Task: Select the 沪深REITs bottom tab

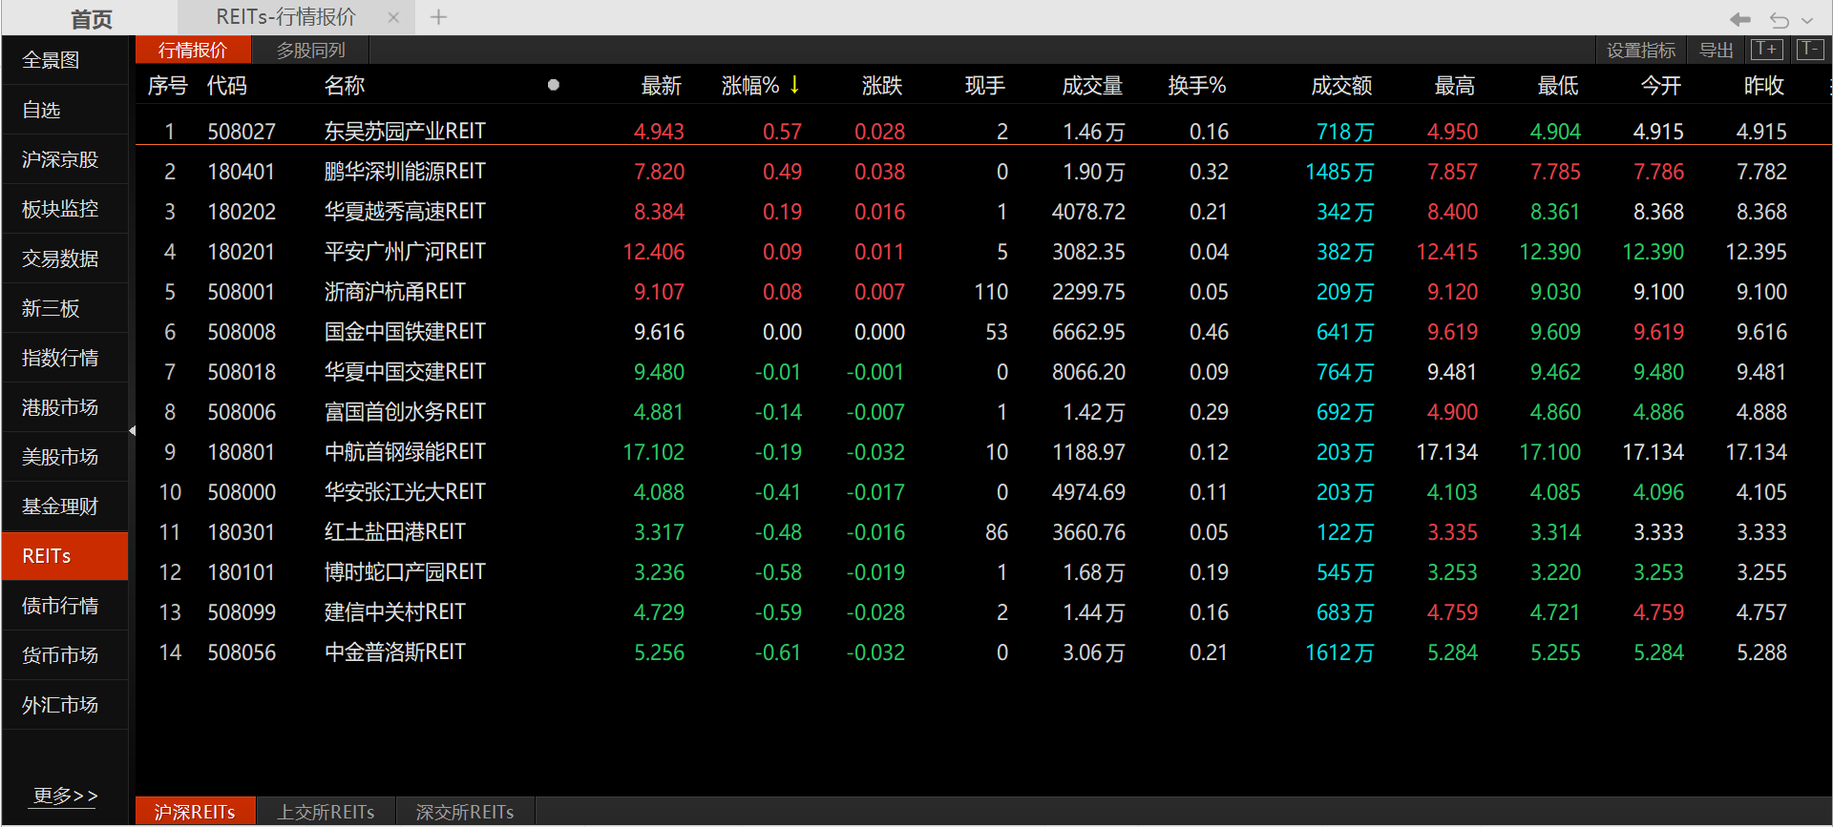Action: click(195, 812)
